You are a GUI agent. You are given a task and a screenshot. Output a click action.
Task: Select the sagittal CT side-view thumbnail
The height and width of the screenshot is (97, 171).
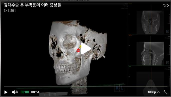point(150,54)
